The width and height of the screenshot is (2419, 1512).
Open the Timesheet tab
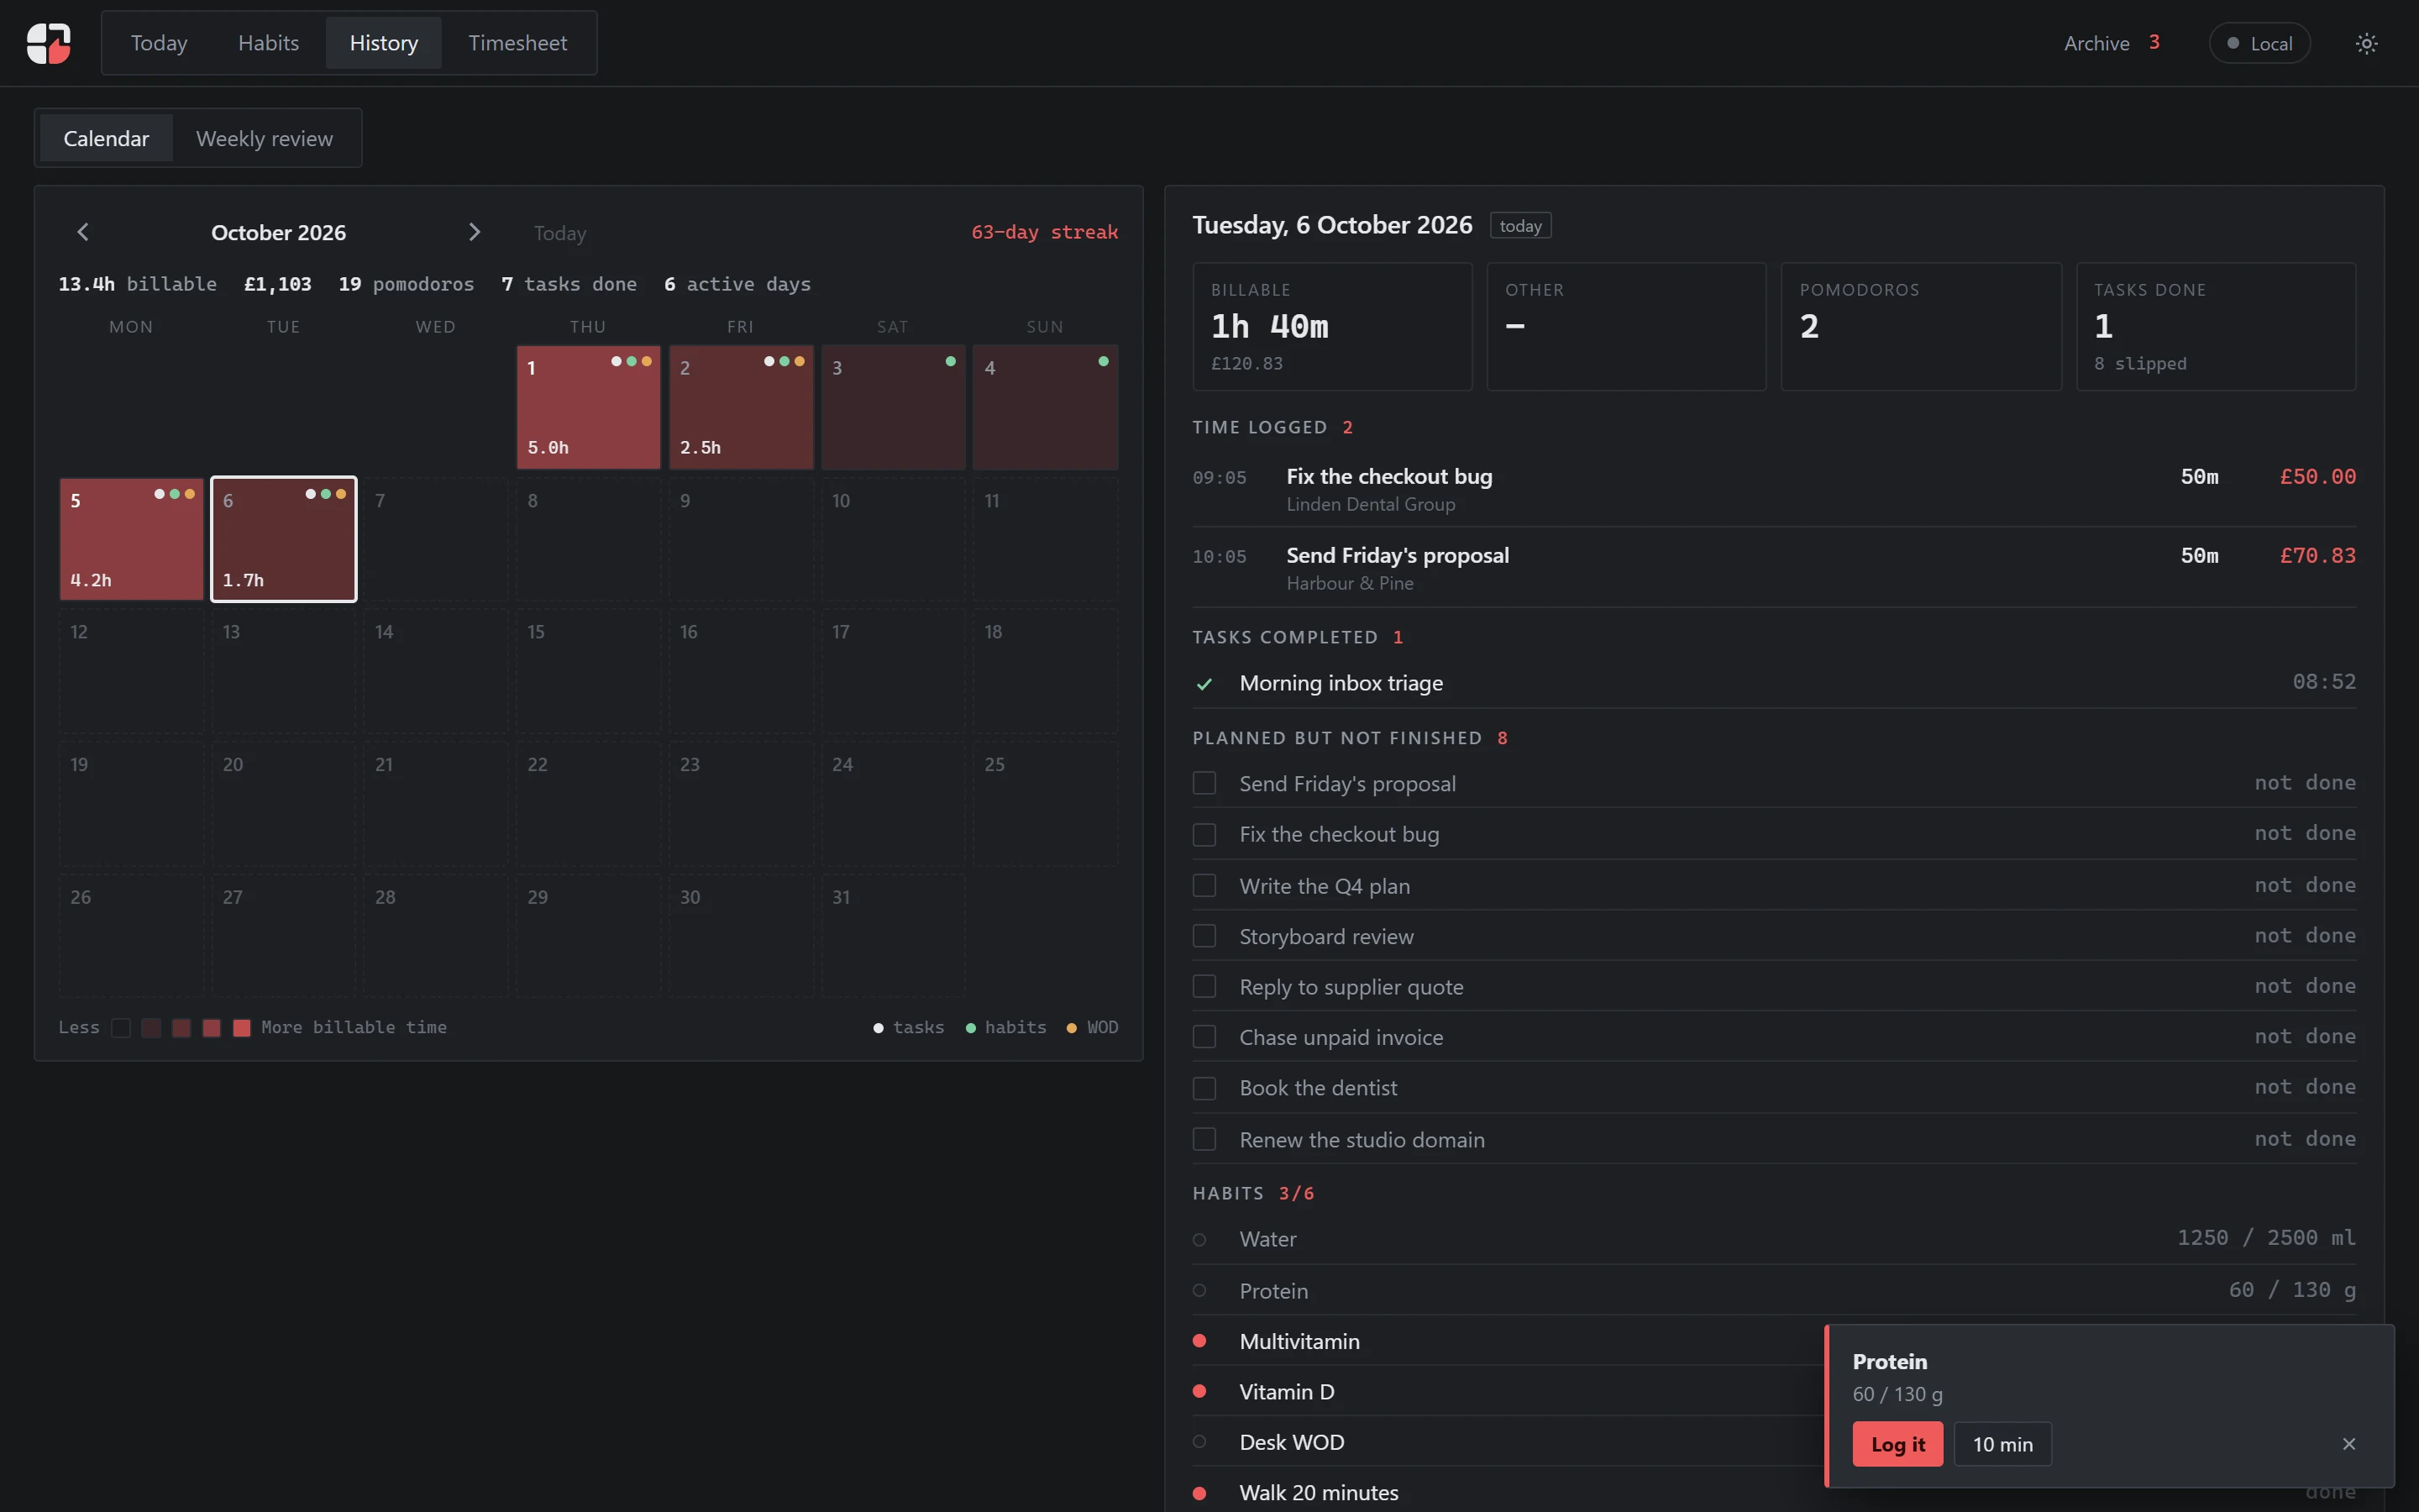pos(517,43)
